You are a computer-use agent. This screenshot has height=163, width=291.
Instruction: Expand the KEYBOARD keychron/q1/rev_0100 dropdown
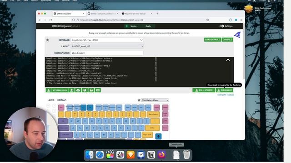[107, 40]
